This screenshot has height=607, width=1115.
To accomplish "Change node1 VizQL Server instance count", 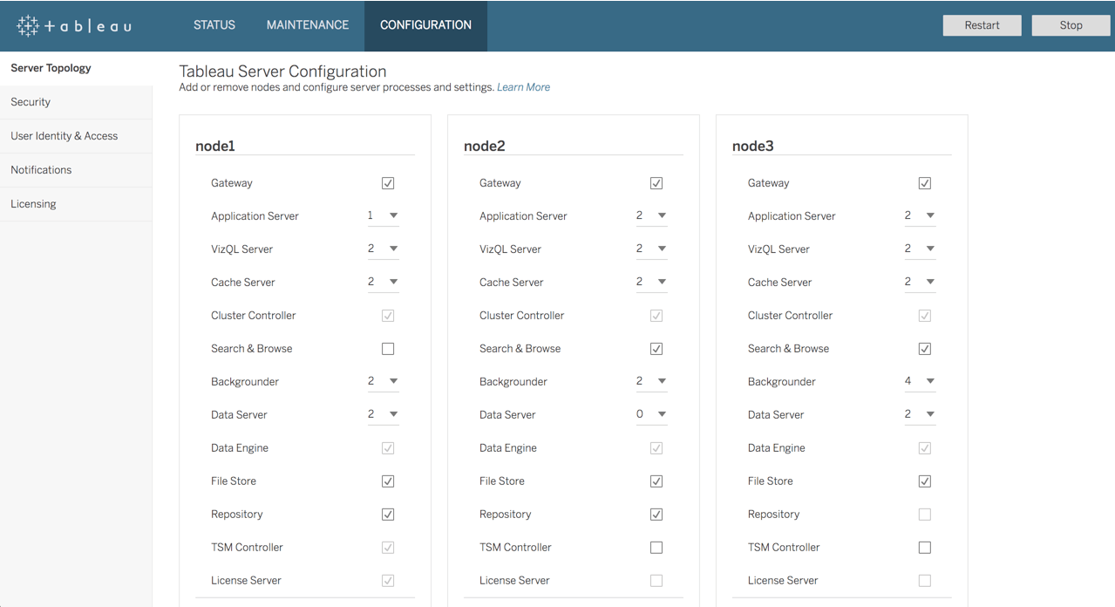I will click(383, 249).
